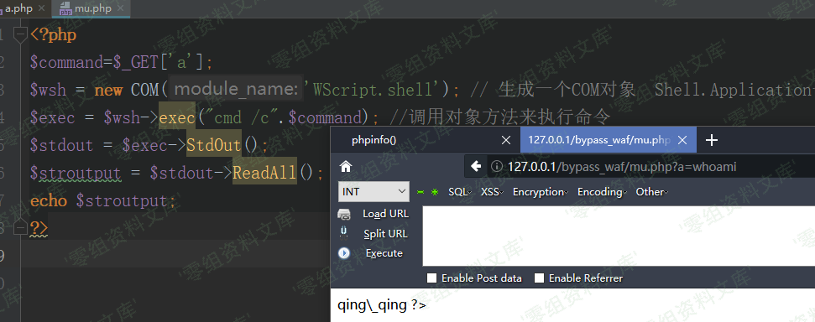Viewport: 815px width, 322px height.
Task: Select the mu.php editor tab
Action: click(91, 9)
